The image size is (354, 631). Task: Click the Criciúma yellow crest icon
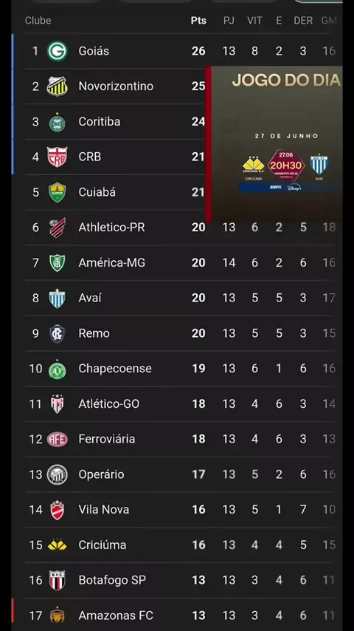[x=57, y=545]
